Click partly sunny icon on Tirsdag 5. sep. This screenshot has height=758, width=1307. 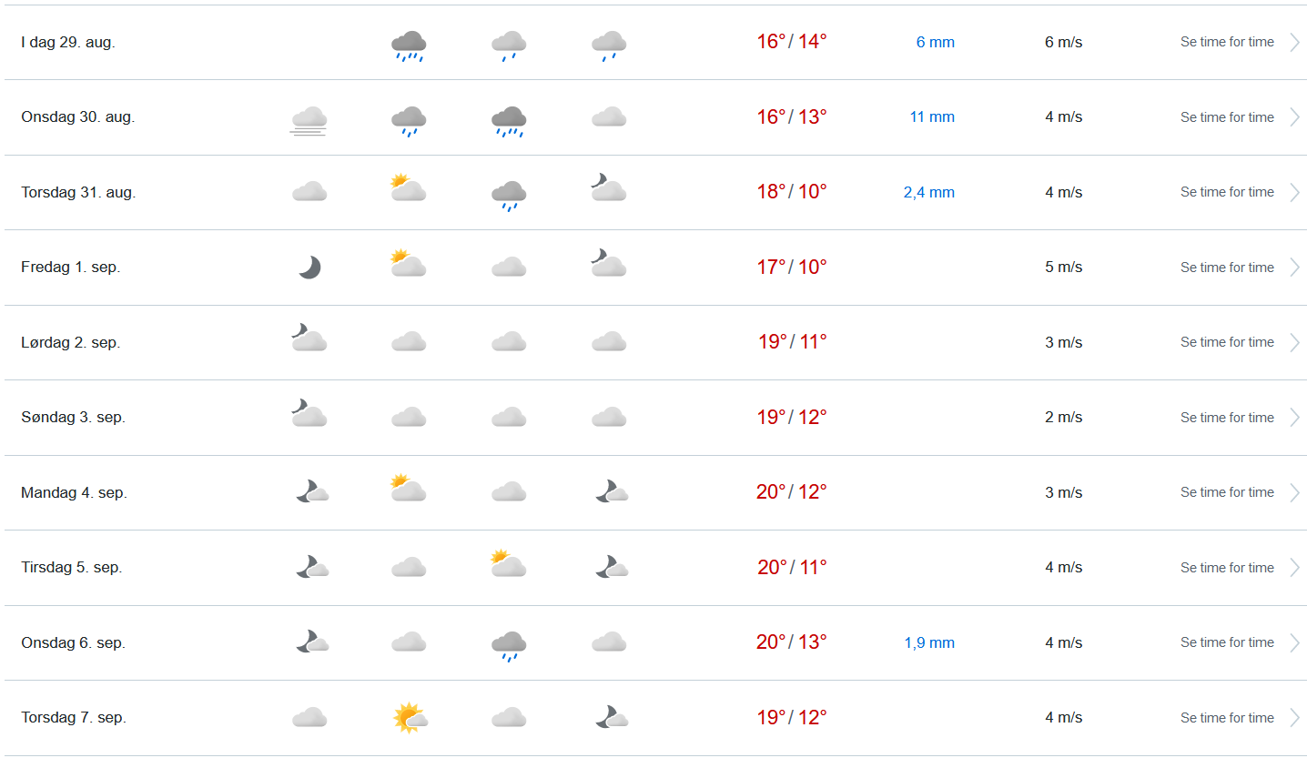point(508,564)
